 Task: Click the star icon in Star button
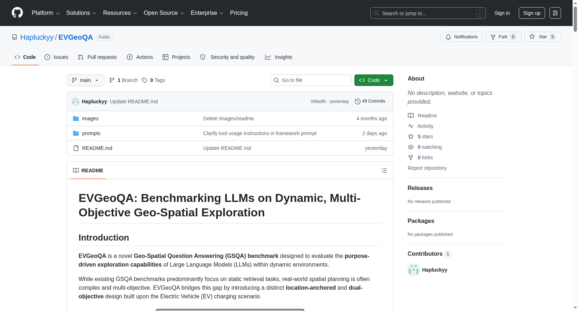(x=532, y=36)
